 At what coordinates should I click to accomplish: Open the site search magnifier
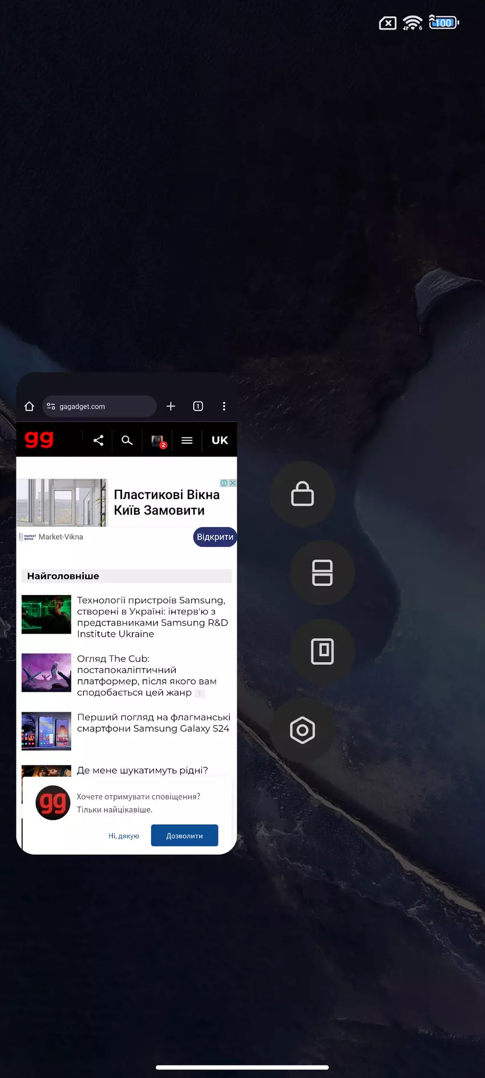[x=127, y=440]
